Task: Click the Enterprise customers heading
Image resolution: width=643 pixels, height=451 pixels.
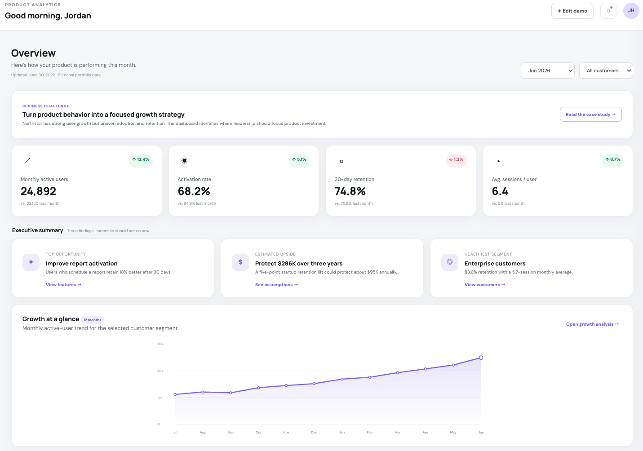Action: [495, 264]
